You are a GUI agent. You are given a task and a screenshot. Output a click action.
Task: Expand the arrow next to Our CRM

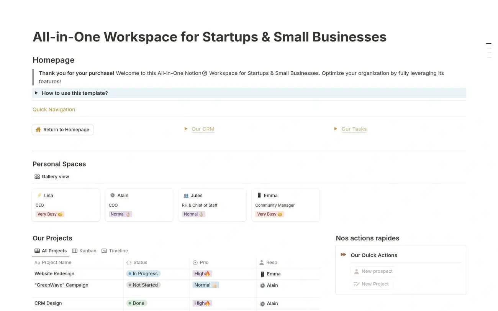click(x=185, y=129)
